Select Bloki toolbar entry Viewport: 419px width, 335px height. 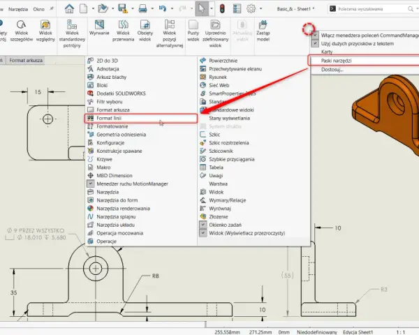(x=141, y=85)
